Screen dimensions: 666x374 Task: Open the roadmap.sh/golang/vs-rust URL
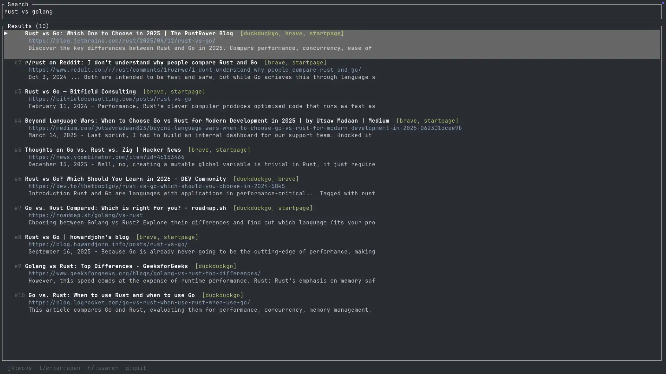click(86, 215)
